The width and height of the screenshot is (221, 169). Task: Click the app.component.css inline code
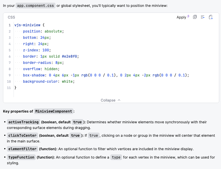(35, 6)
